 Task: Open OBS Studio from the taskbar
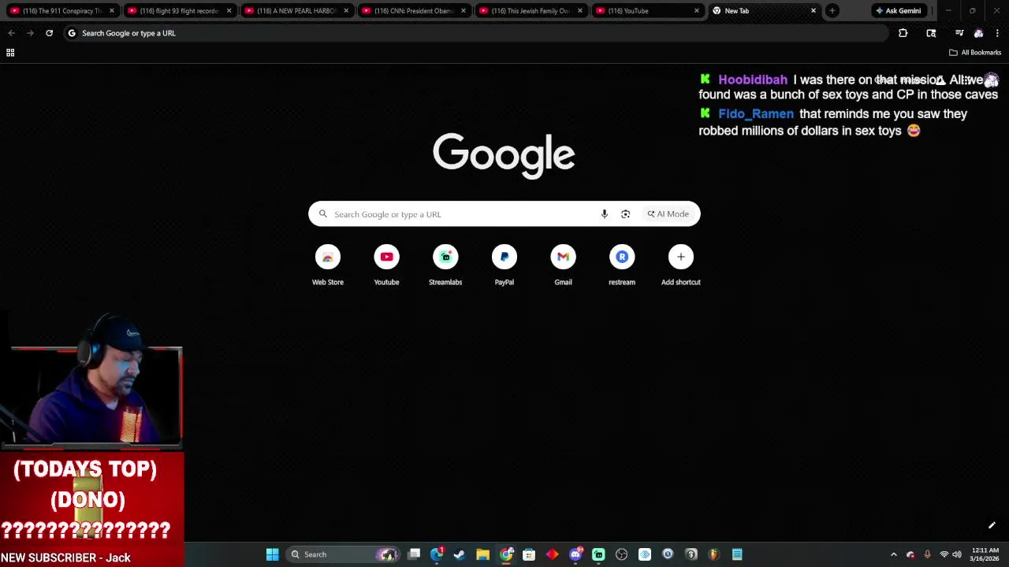pyautogui.click(x=621, y=554)
